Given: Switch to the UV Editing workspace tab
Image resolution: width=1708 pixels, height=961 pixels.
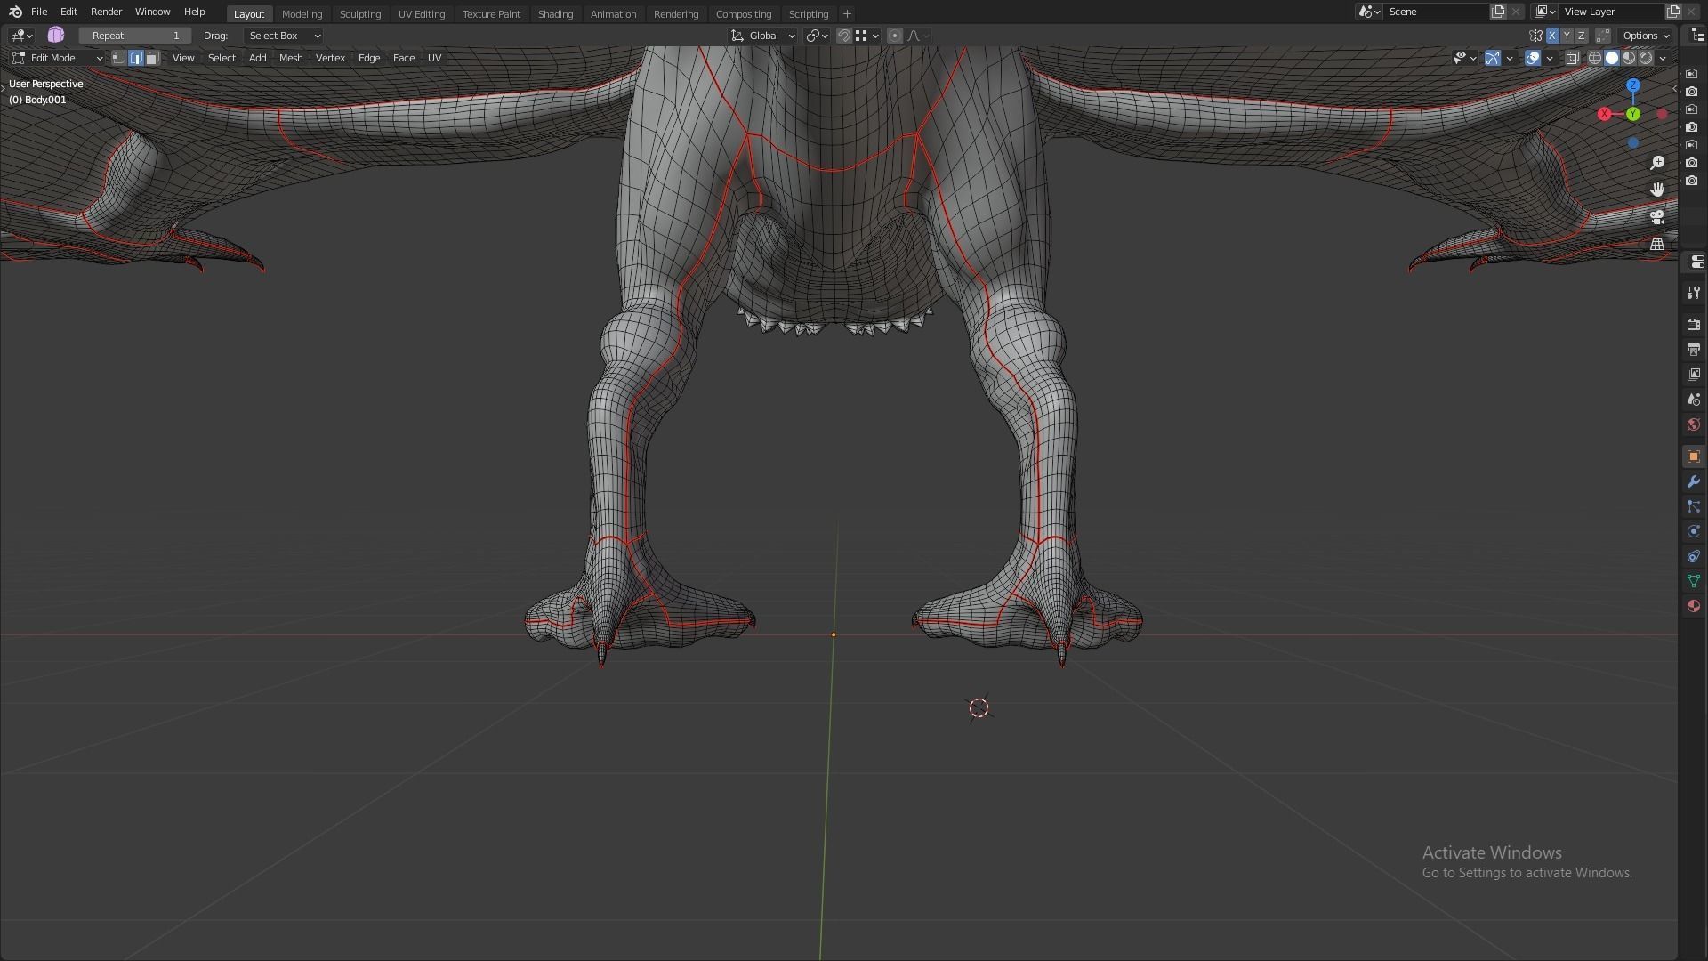Looking at the screenshot, I should click(x=422, y=14).
